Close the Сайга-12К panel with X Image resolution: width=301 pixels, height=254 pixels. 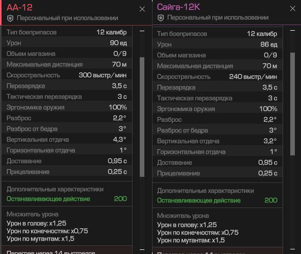tap(293, 9)
